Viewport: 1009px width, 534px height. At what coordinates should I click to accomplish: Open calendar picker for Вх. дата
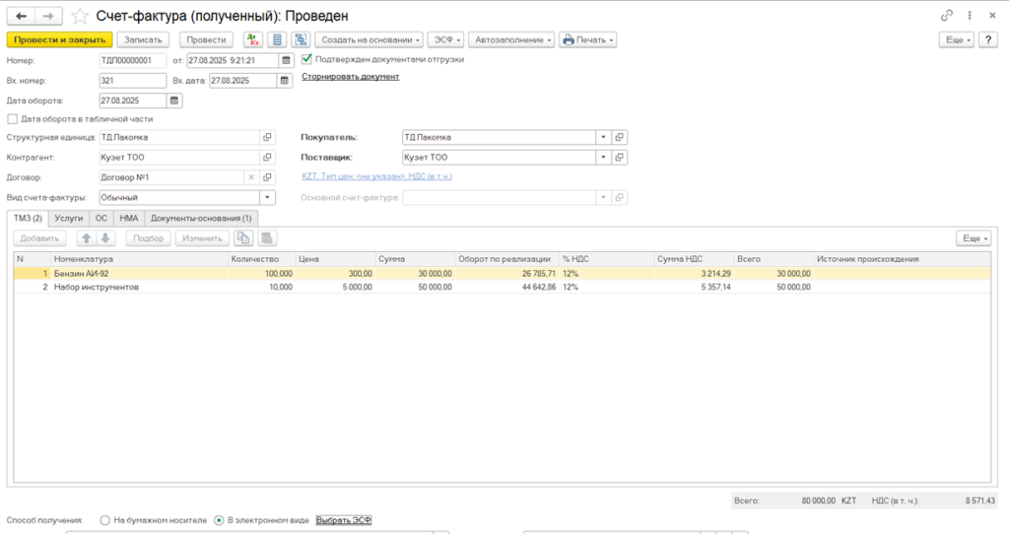pos(285,81)
